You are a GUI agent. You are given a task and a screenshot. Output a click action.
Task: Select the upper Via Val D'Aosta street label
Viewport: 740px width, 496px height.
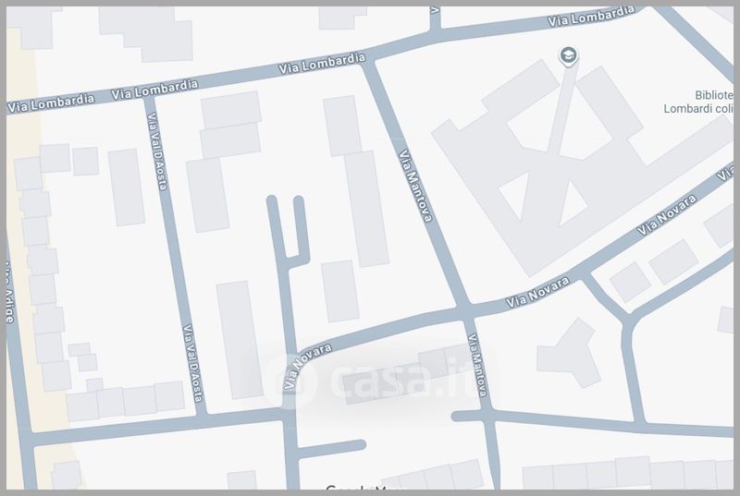(x=157, y=155)
